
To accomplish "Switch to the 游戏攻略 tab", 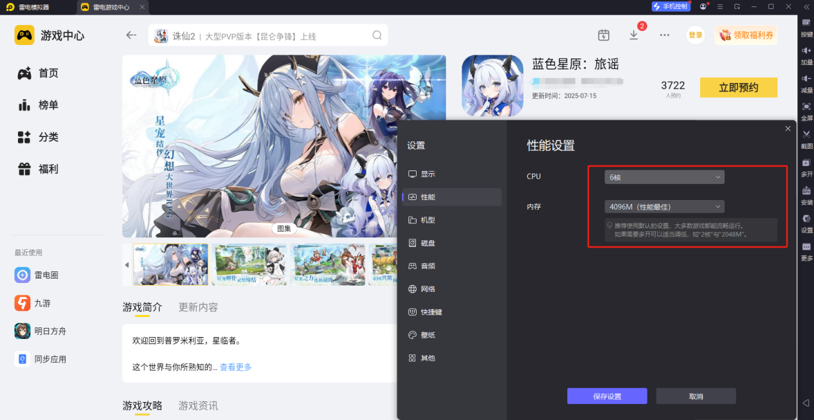I will point(142,405).
